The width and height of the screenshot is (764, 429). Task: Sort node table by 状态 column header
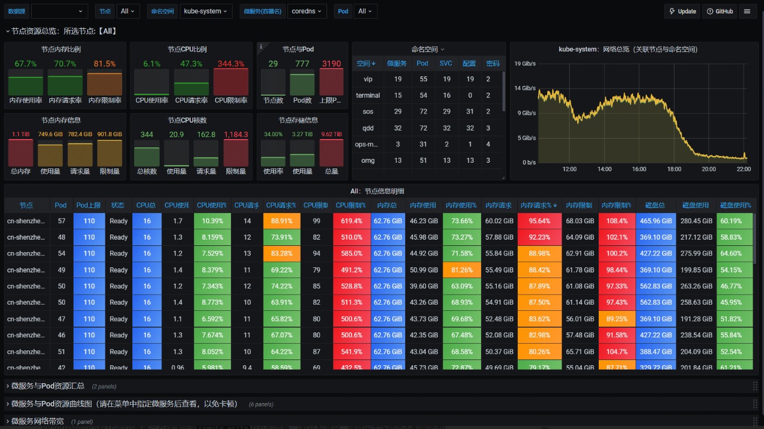[x=118, y=205]
